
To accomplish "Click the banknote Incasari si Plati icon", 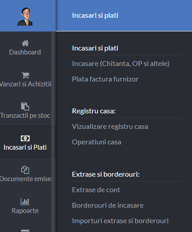I will 25,138.
